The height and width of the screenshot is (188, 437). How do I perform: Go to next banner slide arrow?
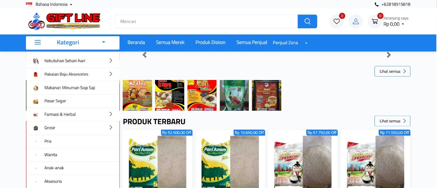click(389, 55)
